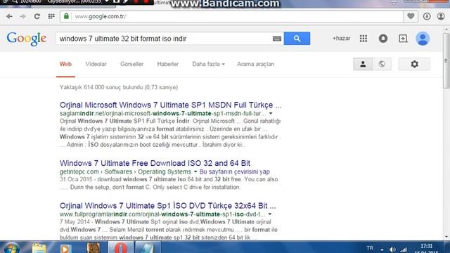Toggle global results globe icon
The image size is (450, 253).
382,64
